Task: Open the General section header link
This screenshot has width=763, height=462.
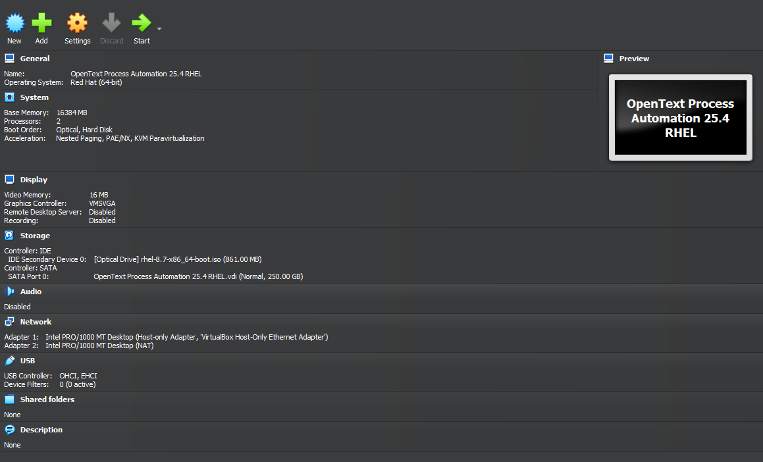Action: (x=34, y=59)
